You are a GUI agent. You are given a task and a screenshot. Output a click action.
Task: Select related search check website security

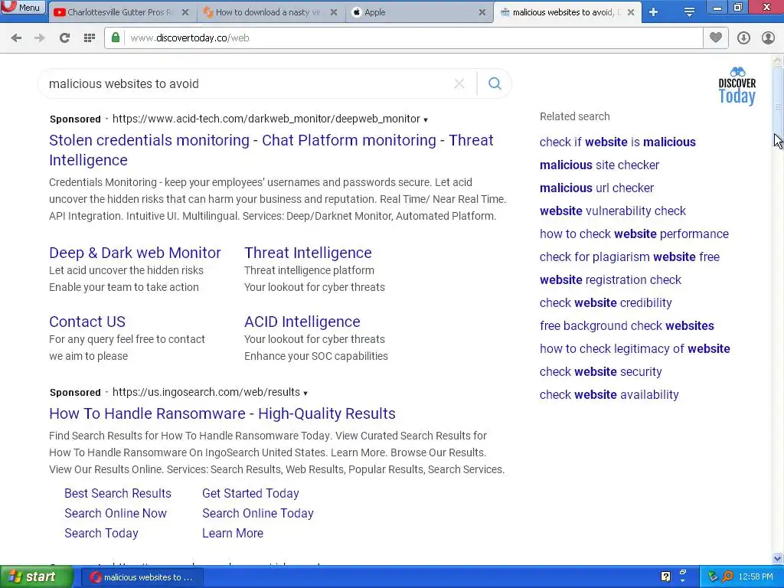tap(600, 372)
